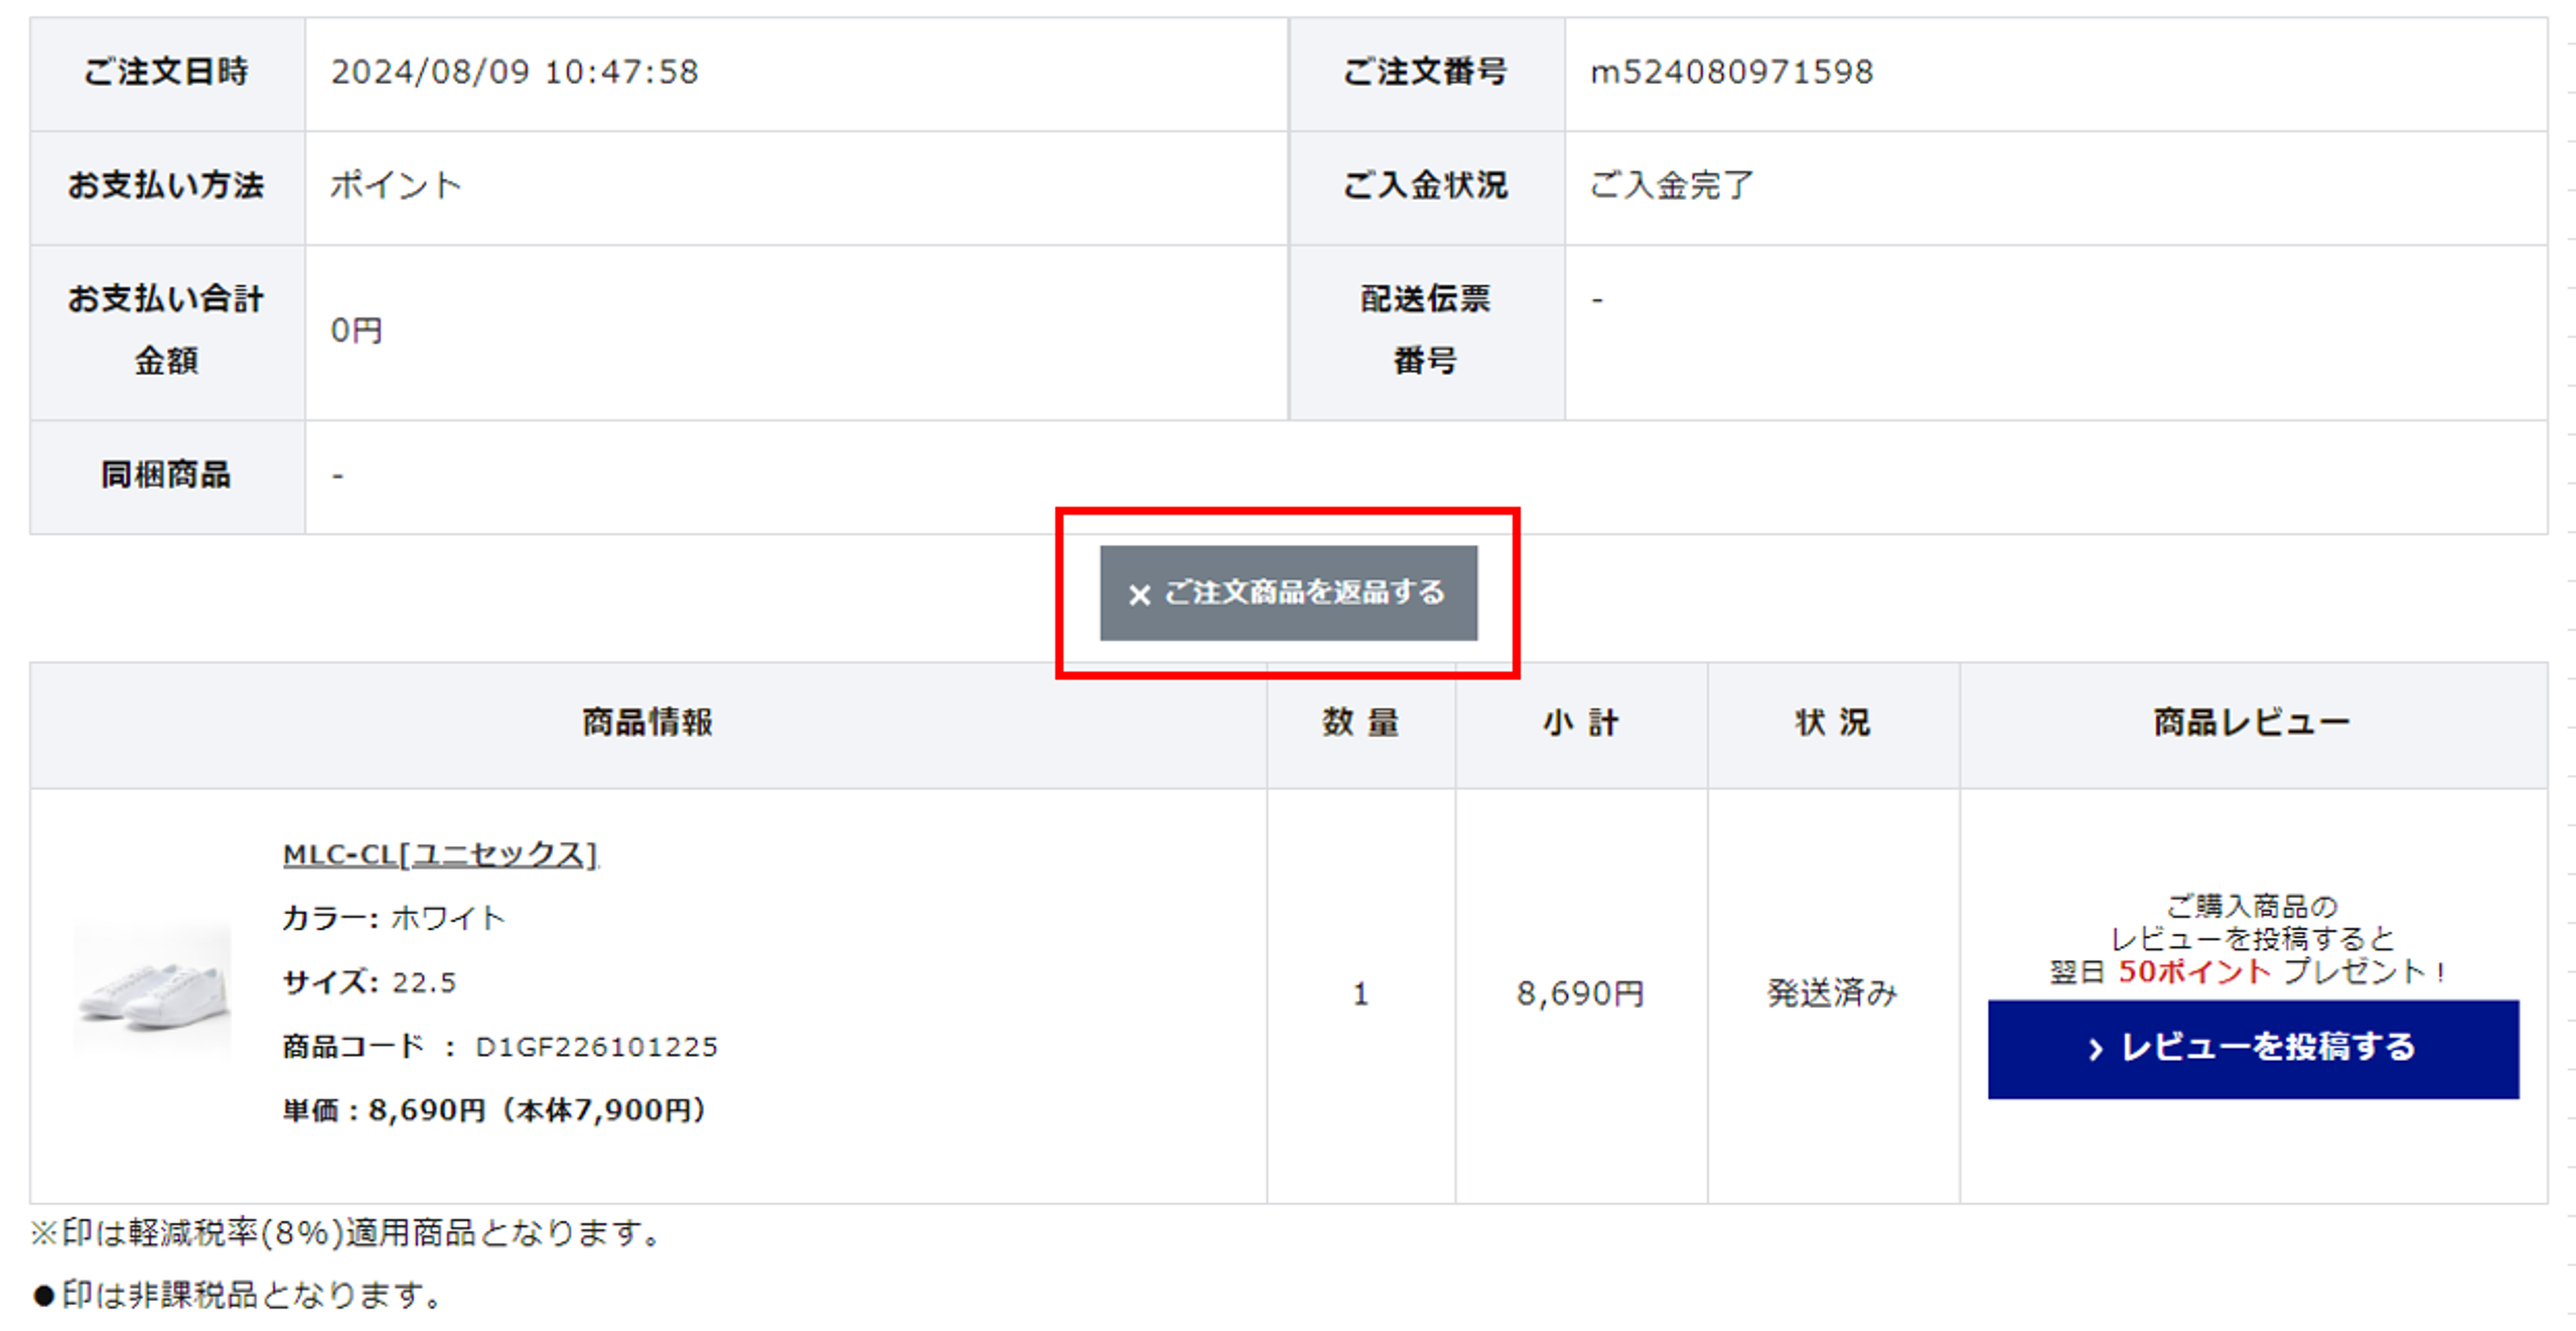Click the 商品情報 column header
This screenshot has height=1331, width=2576.
coord(647,723)
